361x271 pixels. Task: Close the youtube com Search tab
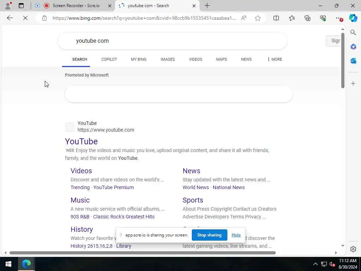(194, 6)
